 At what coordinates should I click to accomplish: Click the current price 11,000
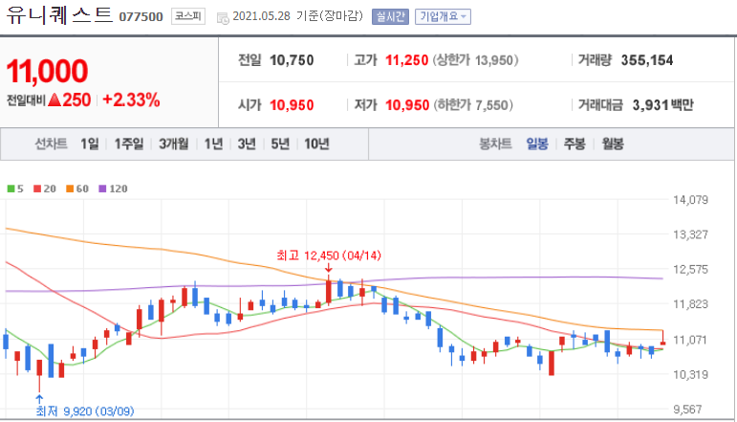tap(47, 71)
